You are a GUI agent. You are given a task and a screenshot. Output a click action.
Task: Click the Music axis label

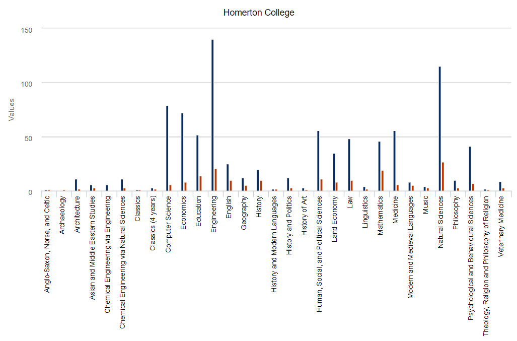point(426,205)
